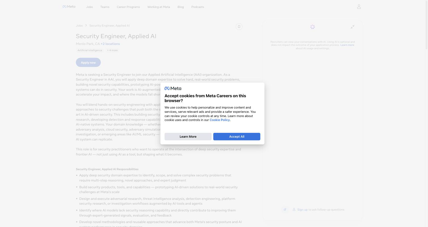Click the 'Accept cookies from Meta Careers' heading
The height and width of the screenshot is (227, 428).
tap(205, 98)
